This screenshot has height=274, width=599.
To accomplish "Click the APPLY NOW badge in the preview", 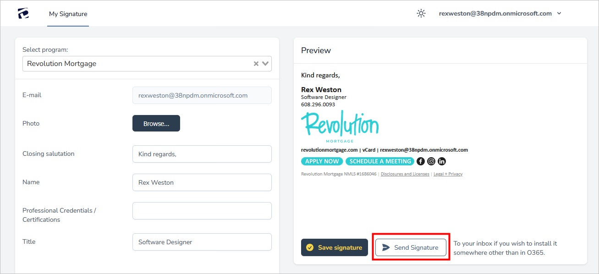I will pos(322,161).
